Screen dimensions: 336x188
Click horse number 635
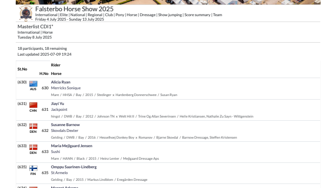coord(45,173)
